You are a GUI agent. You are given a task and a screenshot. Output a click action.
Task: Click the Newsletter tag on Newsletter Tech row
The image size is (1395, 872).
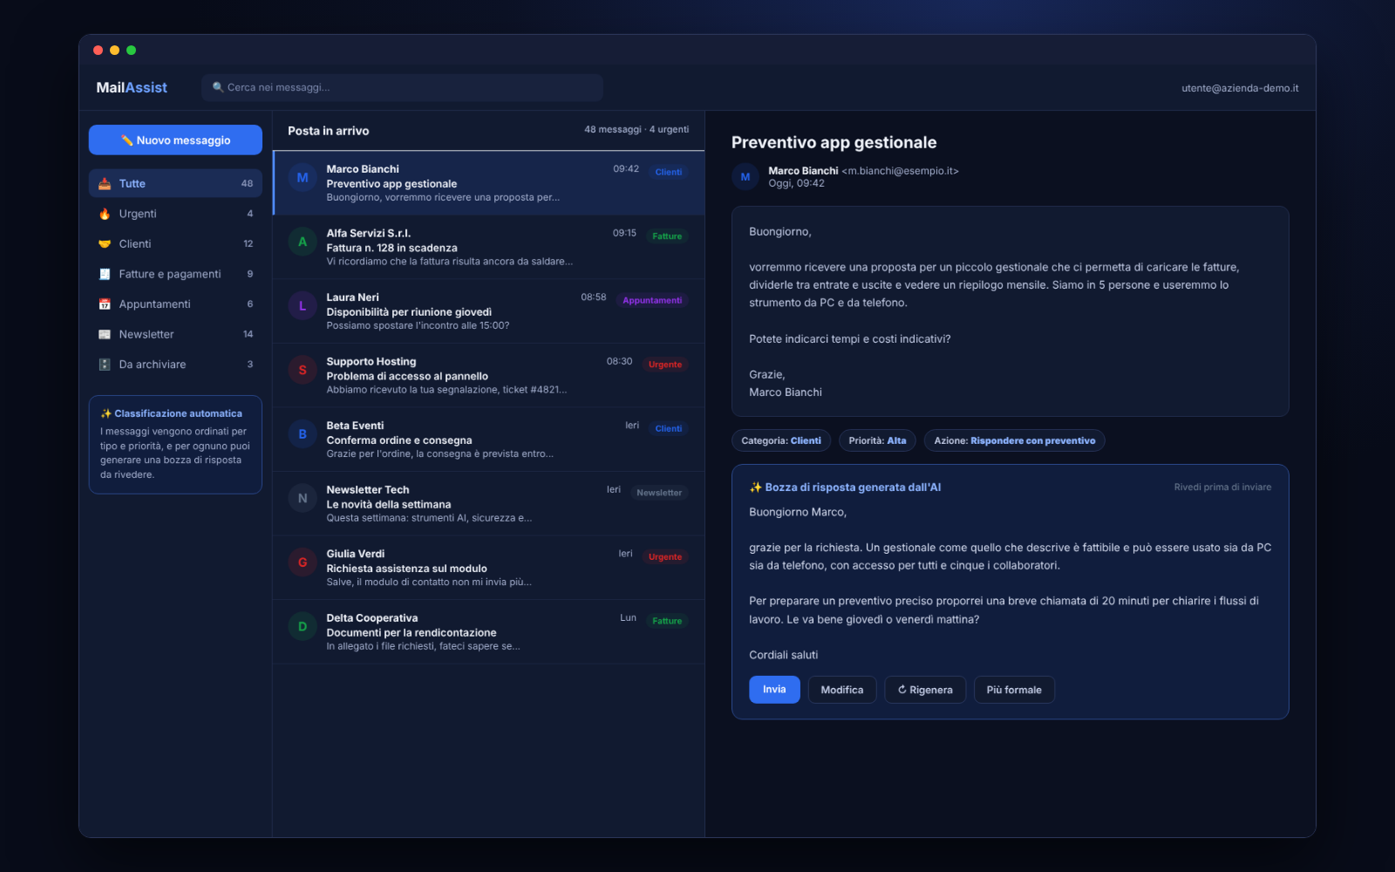coord(659,493)
